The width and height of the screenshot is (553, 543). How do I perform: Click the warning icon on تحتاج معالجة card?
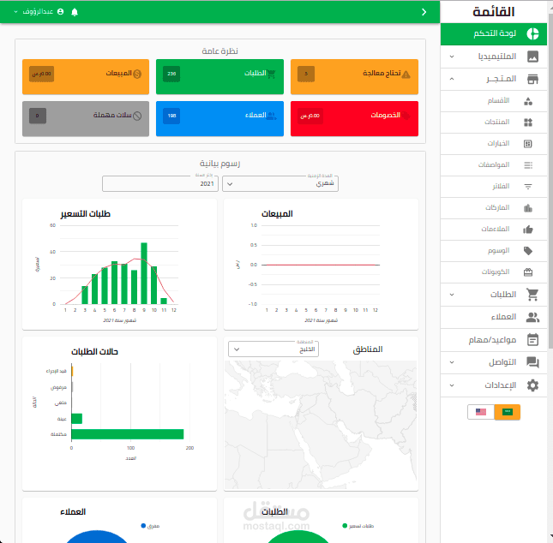tap(406, 74)
